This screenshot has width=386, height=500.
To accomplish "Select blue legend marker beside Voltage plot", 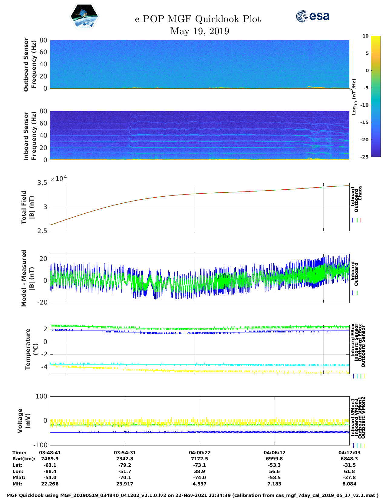I will click(354, 445).
